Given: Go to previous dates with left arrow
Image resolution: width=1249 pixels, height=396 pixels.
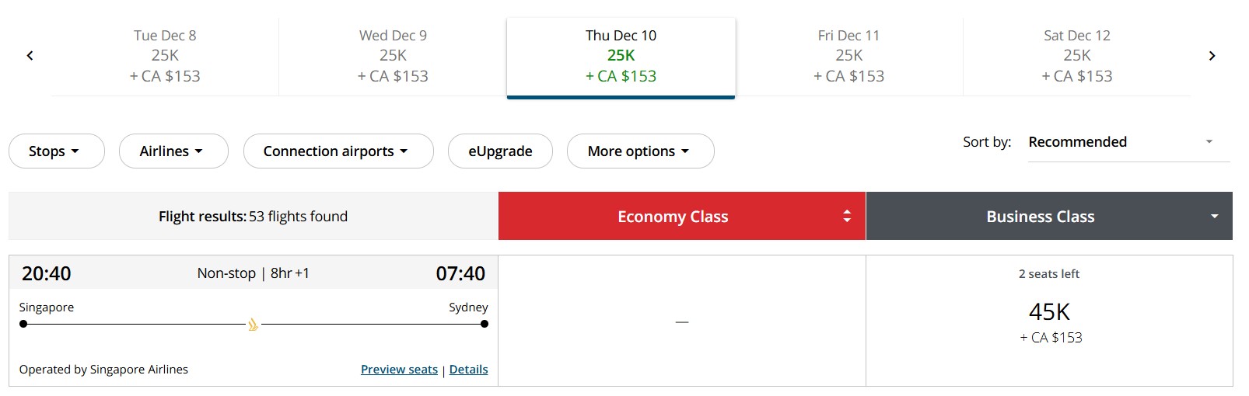Looking at the screenshot, I should pos(30,56).
